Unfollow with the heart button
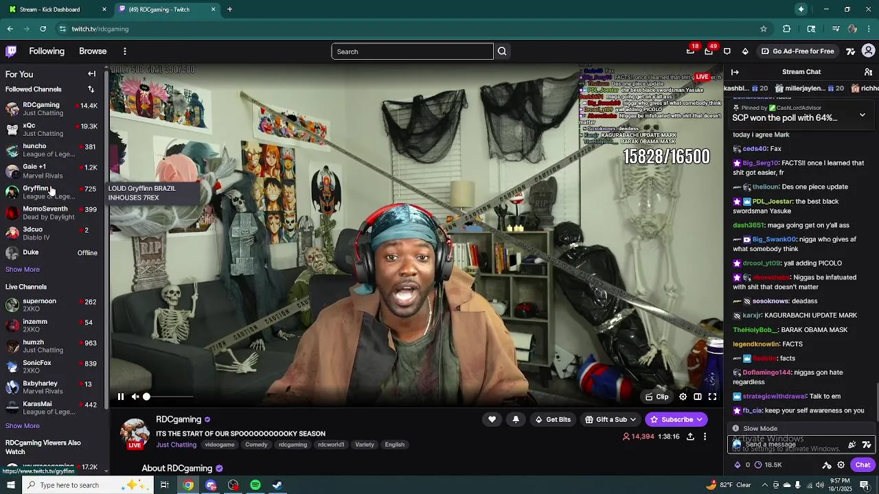The height and width of the screenshot is (494, 879). click(x=492, y=419)
